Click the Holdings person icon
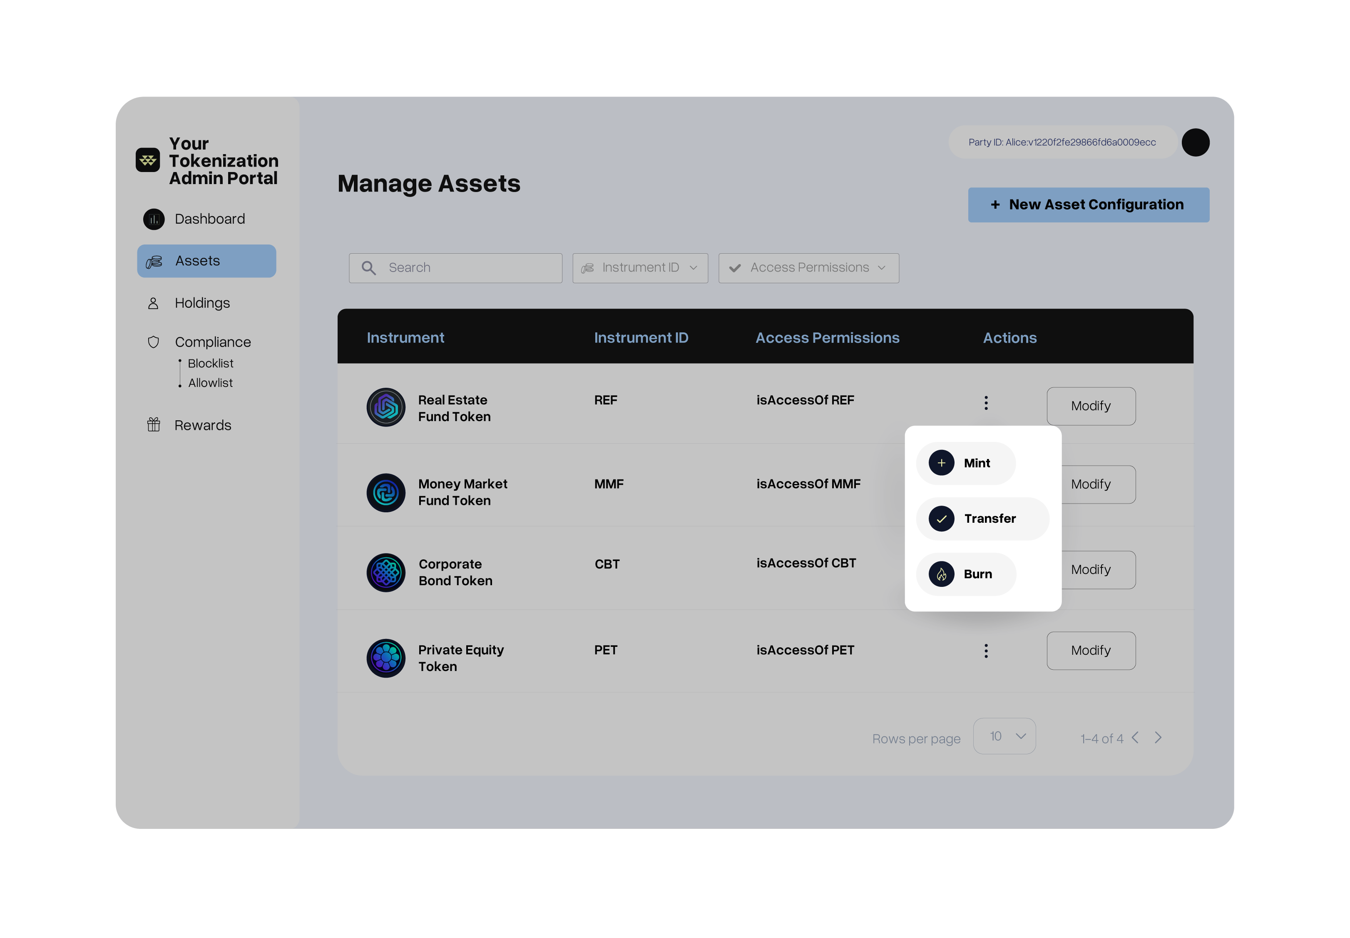Screen dimensions: 1350x938 pos(153,303)
